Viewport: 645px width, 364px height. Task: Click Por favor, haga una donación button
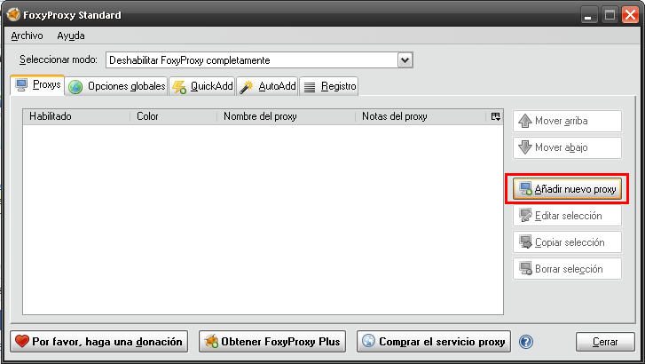[x=99, y=341]
